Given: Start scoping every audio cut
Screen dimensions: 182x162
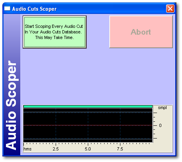Looking at the screenshot, I should [54, 32].
